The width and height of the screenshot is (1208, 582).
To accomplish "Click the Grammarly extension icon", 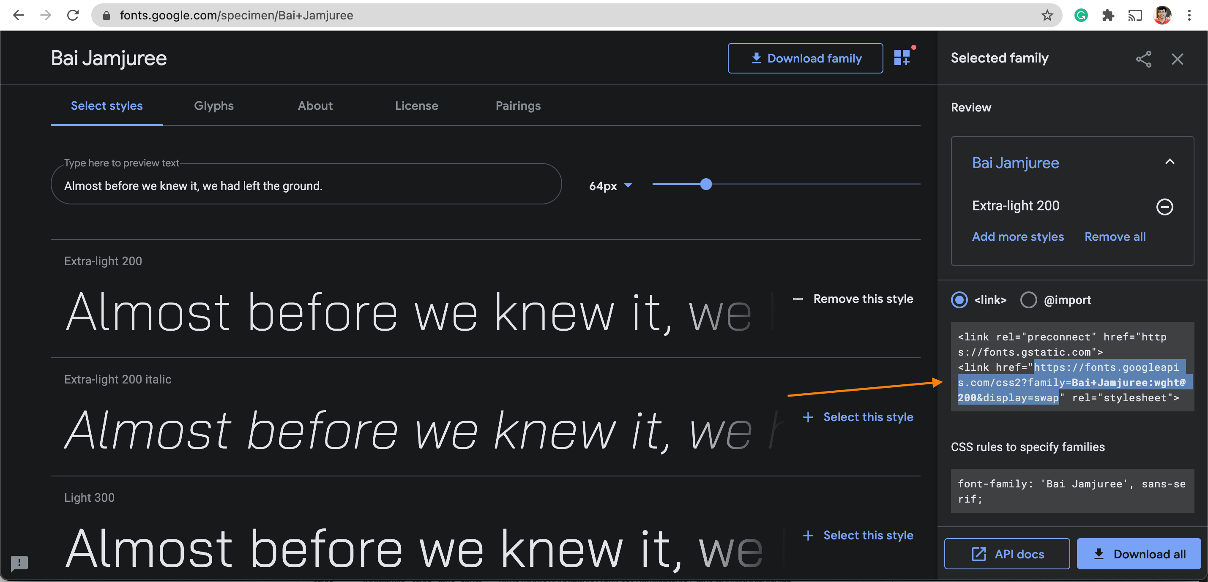I will (1081, 16).
